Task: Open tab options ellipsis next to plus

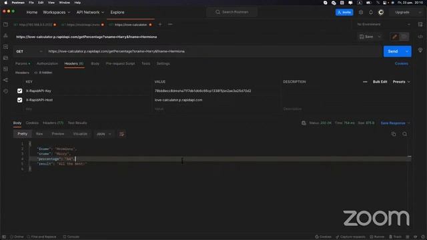Action: pyautogui.click(x=170, y=25)
